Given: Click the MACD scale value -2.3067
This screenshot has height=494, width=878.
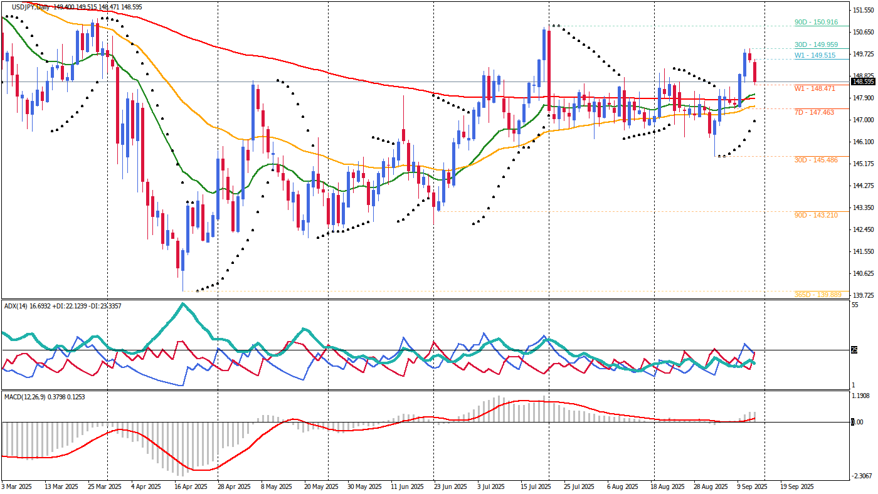Looking at the screenshot, I should (x=862, y=476).
